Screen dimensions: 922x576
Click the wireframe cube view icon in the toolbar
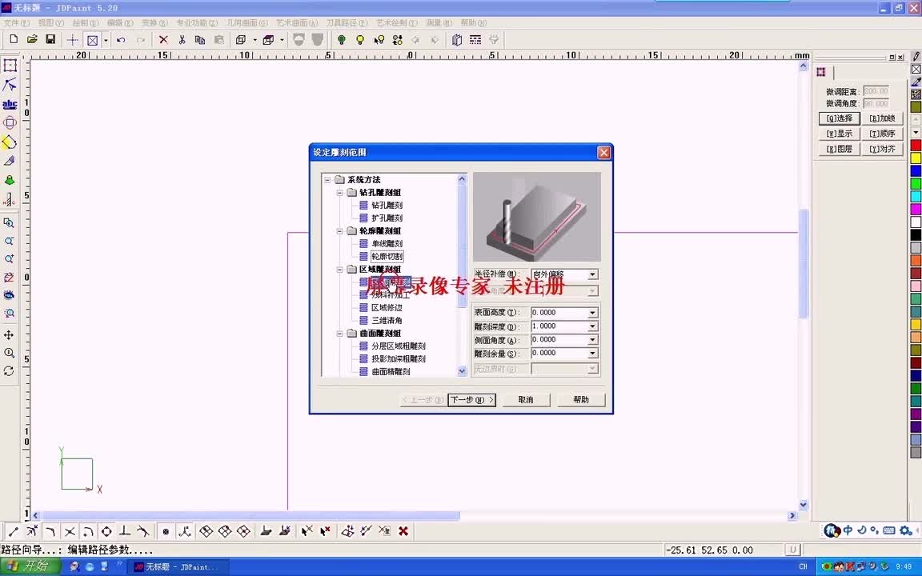click(x=240, y=39)
